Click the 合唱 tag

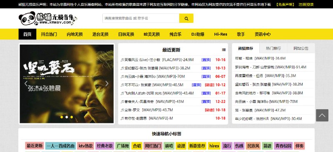click(137, 146)
